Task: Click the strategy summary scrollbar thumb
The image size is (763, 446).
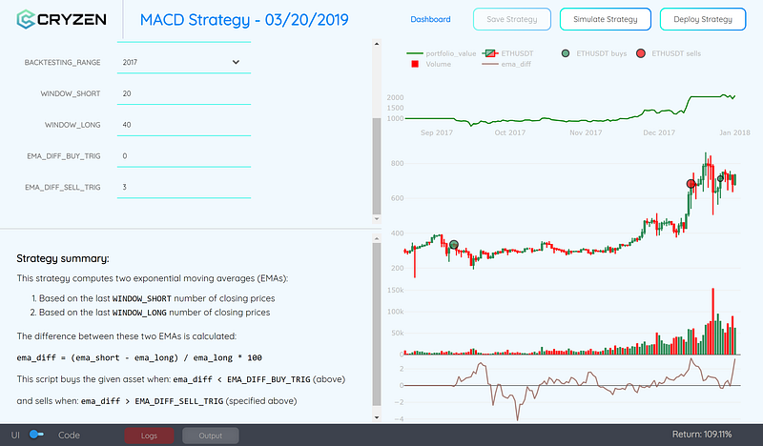Action: [x=377, y=324]
